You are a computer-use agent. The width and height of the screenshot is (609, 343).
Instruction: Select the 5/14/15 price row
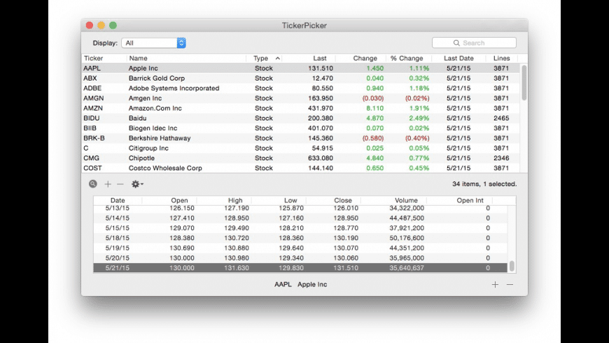300,218
